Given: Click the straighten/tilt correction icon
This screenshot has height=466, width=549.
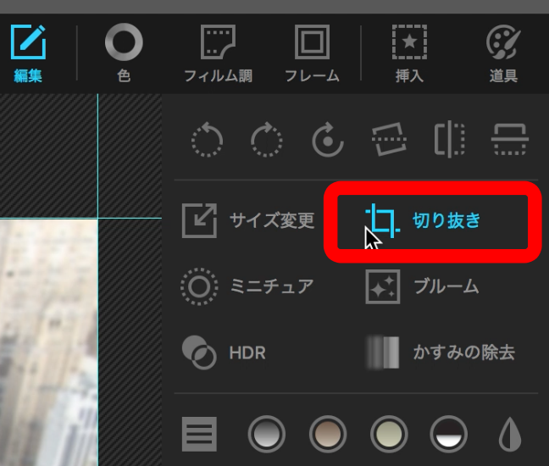Looking at the screenshot, I should [x=389, y=139].
